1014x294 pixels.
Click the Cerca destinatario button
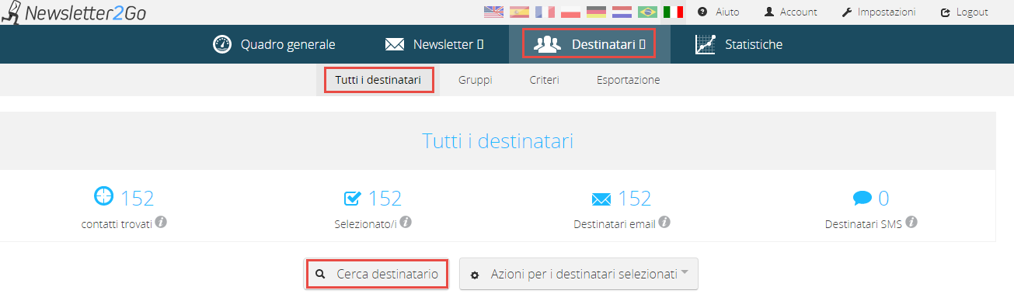tap(377, 274)
